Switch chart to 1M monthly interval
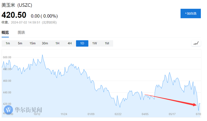 pos(107,43)
